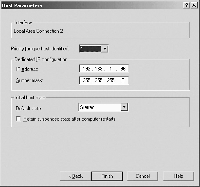Click first octet 192 of IP address
200x187 pixels.
click(x=87, y=69)
